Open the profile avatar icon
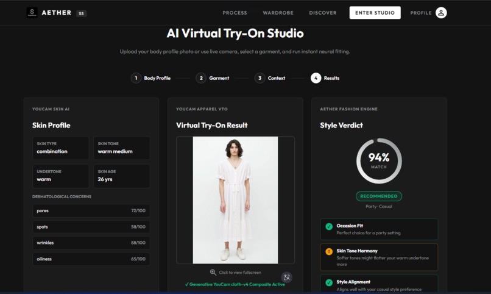This screenshot has height=294, width=491. [441, 13]
